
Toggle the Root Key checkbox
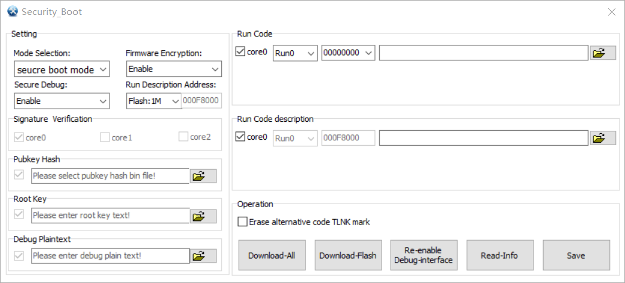pyautogui.click(x=19, y=214)
